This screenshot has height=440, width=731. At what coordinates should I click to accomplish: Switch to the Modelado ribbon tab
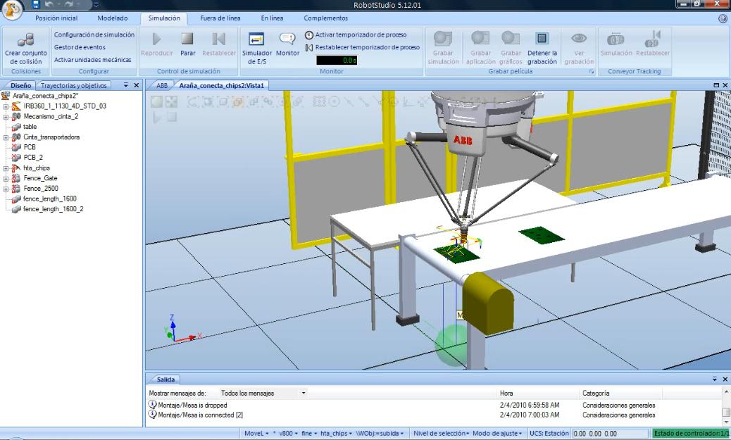113,18
